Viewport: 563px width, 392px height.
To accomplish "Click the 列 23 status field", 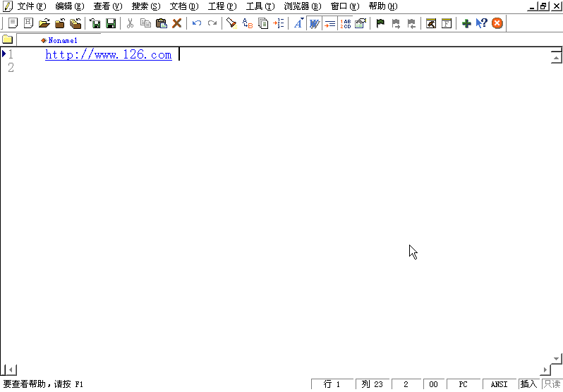I will [x=373, y=384].
